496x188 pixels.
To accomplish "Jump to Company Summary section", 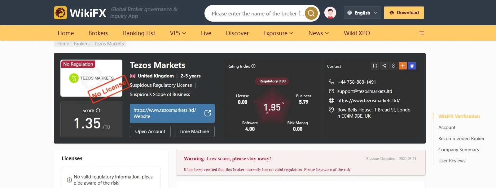I will [459, 150].
